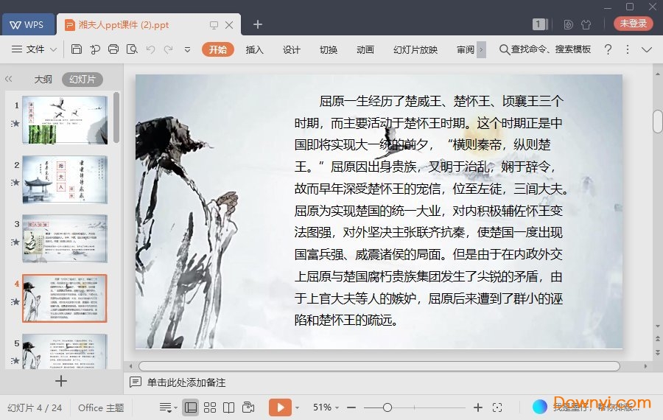The height and width of the screenshot is (420, 663).
Task: Add a new slide with plus button
Action: [61, 381]
